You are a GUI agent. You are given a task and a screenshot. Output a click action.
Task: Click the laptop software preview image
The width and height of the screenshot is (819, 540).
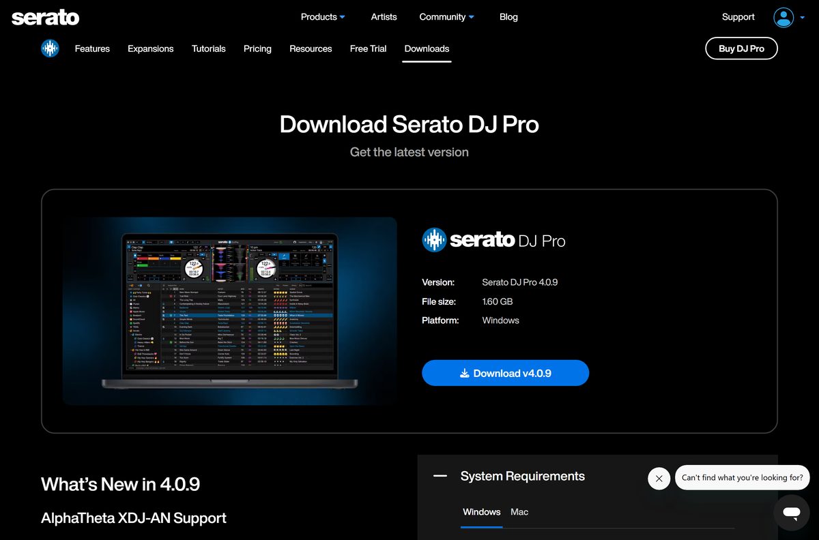tap(230, 311)
